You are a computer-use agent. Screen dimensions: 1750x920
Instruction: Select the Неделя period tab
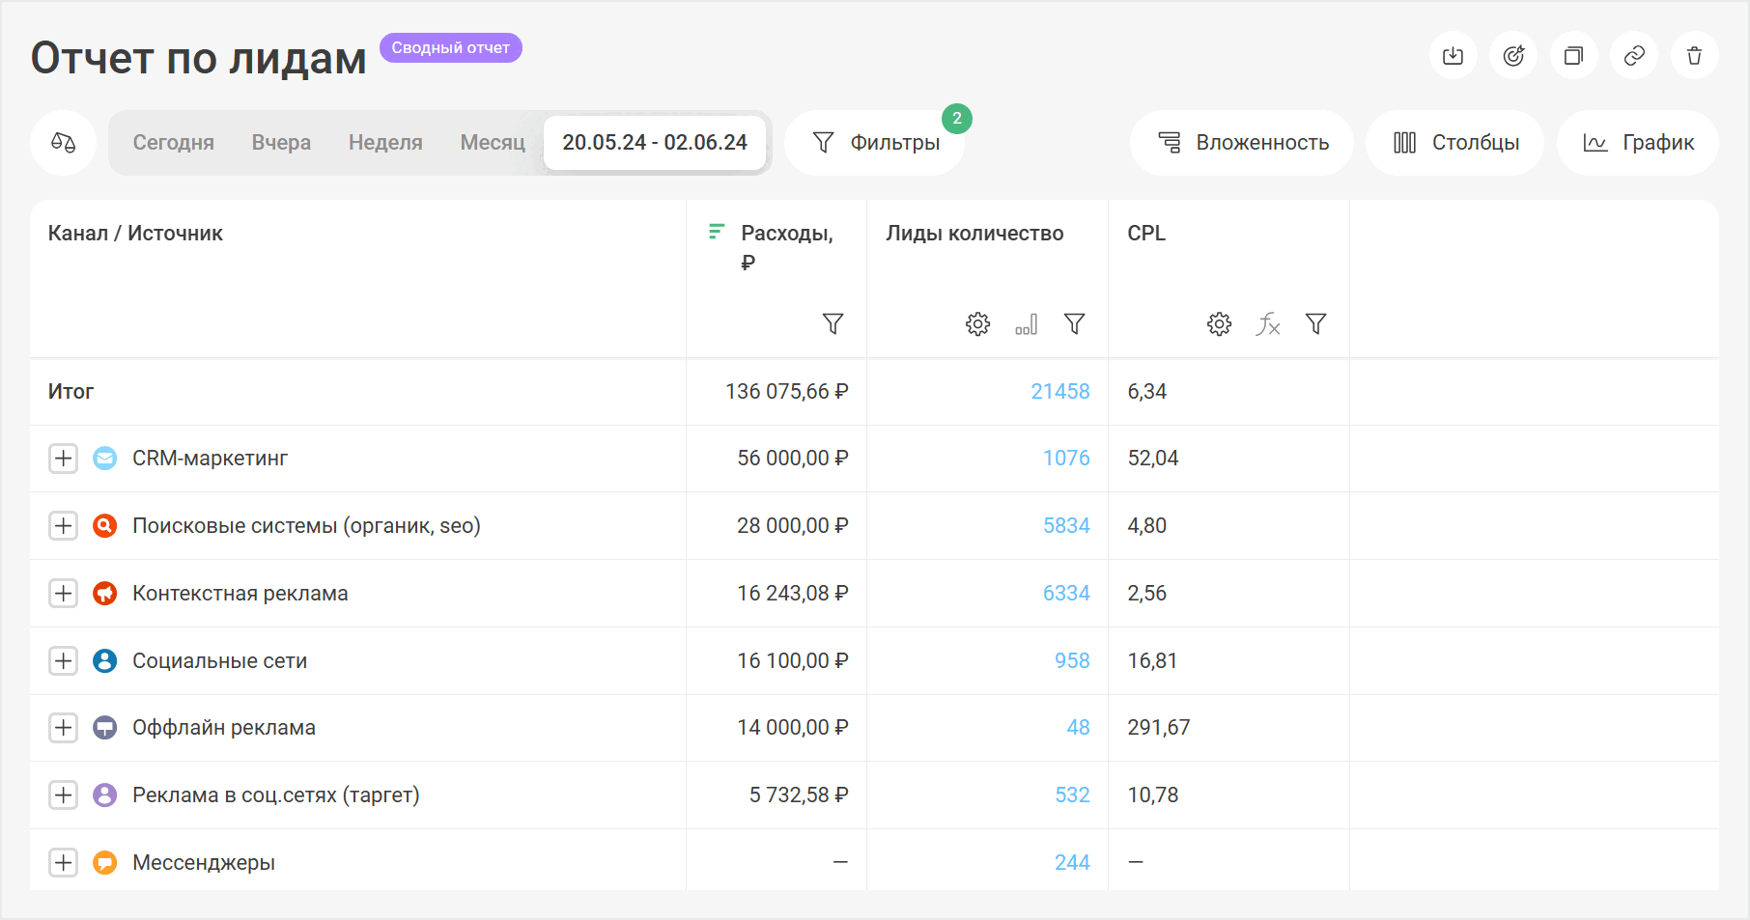(385, 143)
